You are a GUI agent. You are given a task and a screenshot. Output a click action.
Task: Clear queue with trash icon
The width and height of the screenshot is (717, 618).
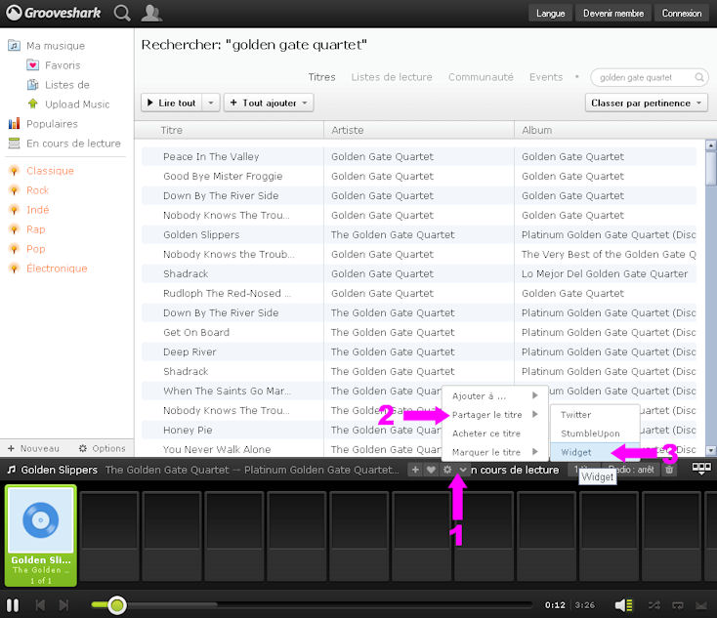coord(669,470)
